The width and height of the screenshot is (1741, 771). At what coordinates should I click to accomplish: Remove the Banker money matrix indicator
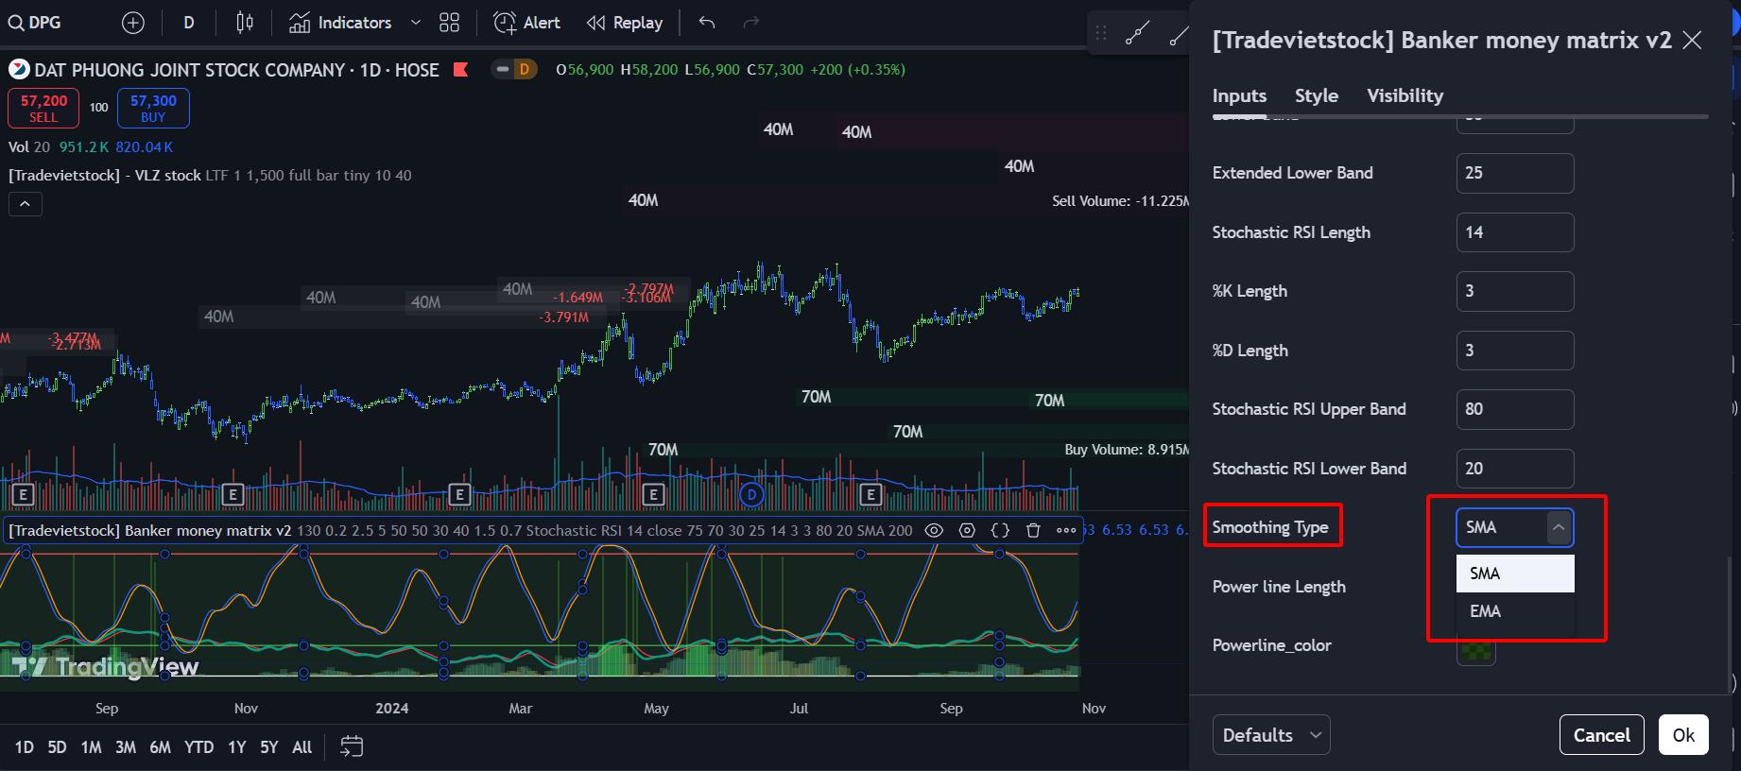[x=1033, y=530]
